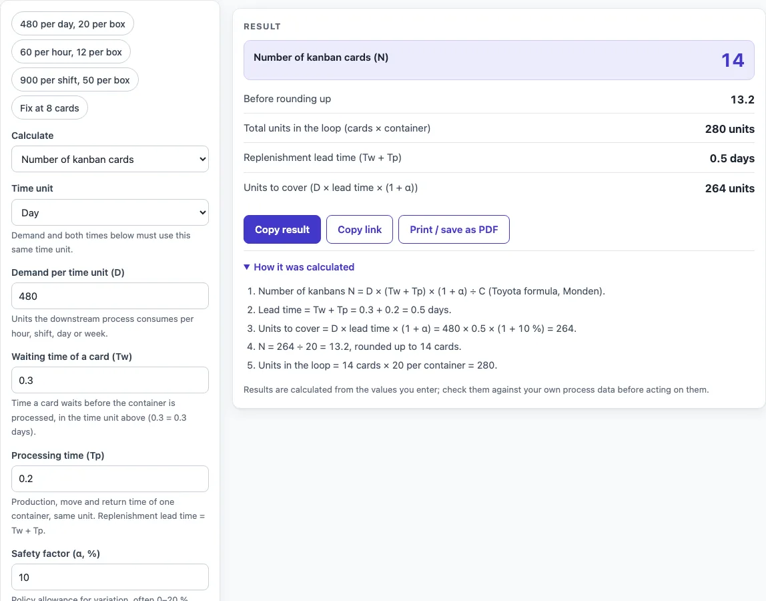This screenshot has width=766, height=601.
Task: Click step 5 units in the loop line
Action: click(x=372, y=365)
